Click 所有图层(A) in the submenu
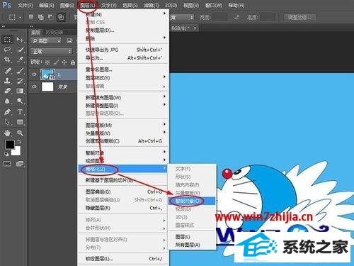354x266 pixels. 188,245
